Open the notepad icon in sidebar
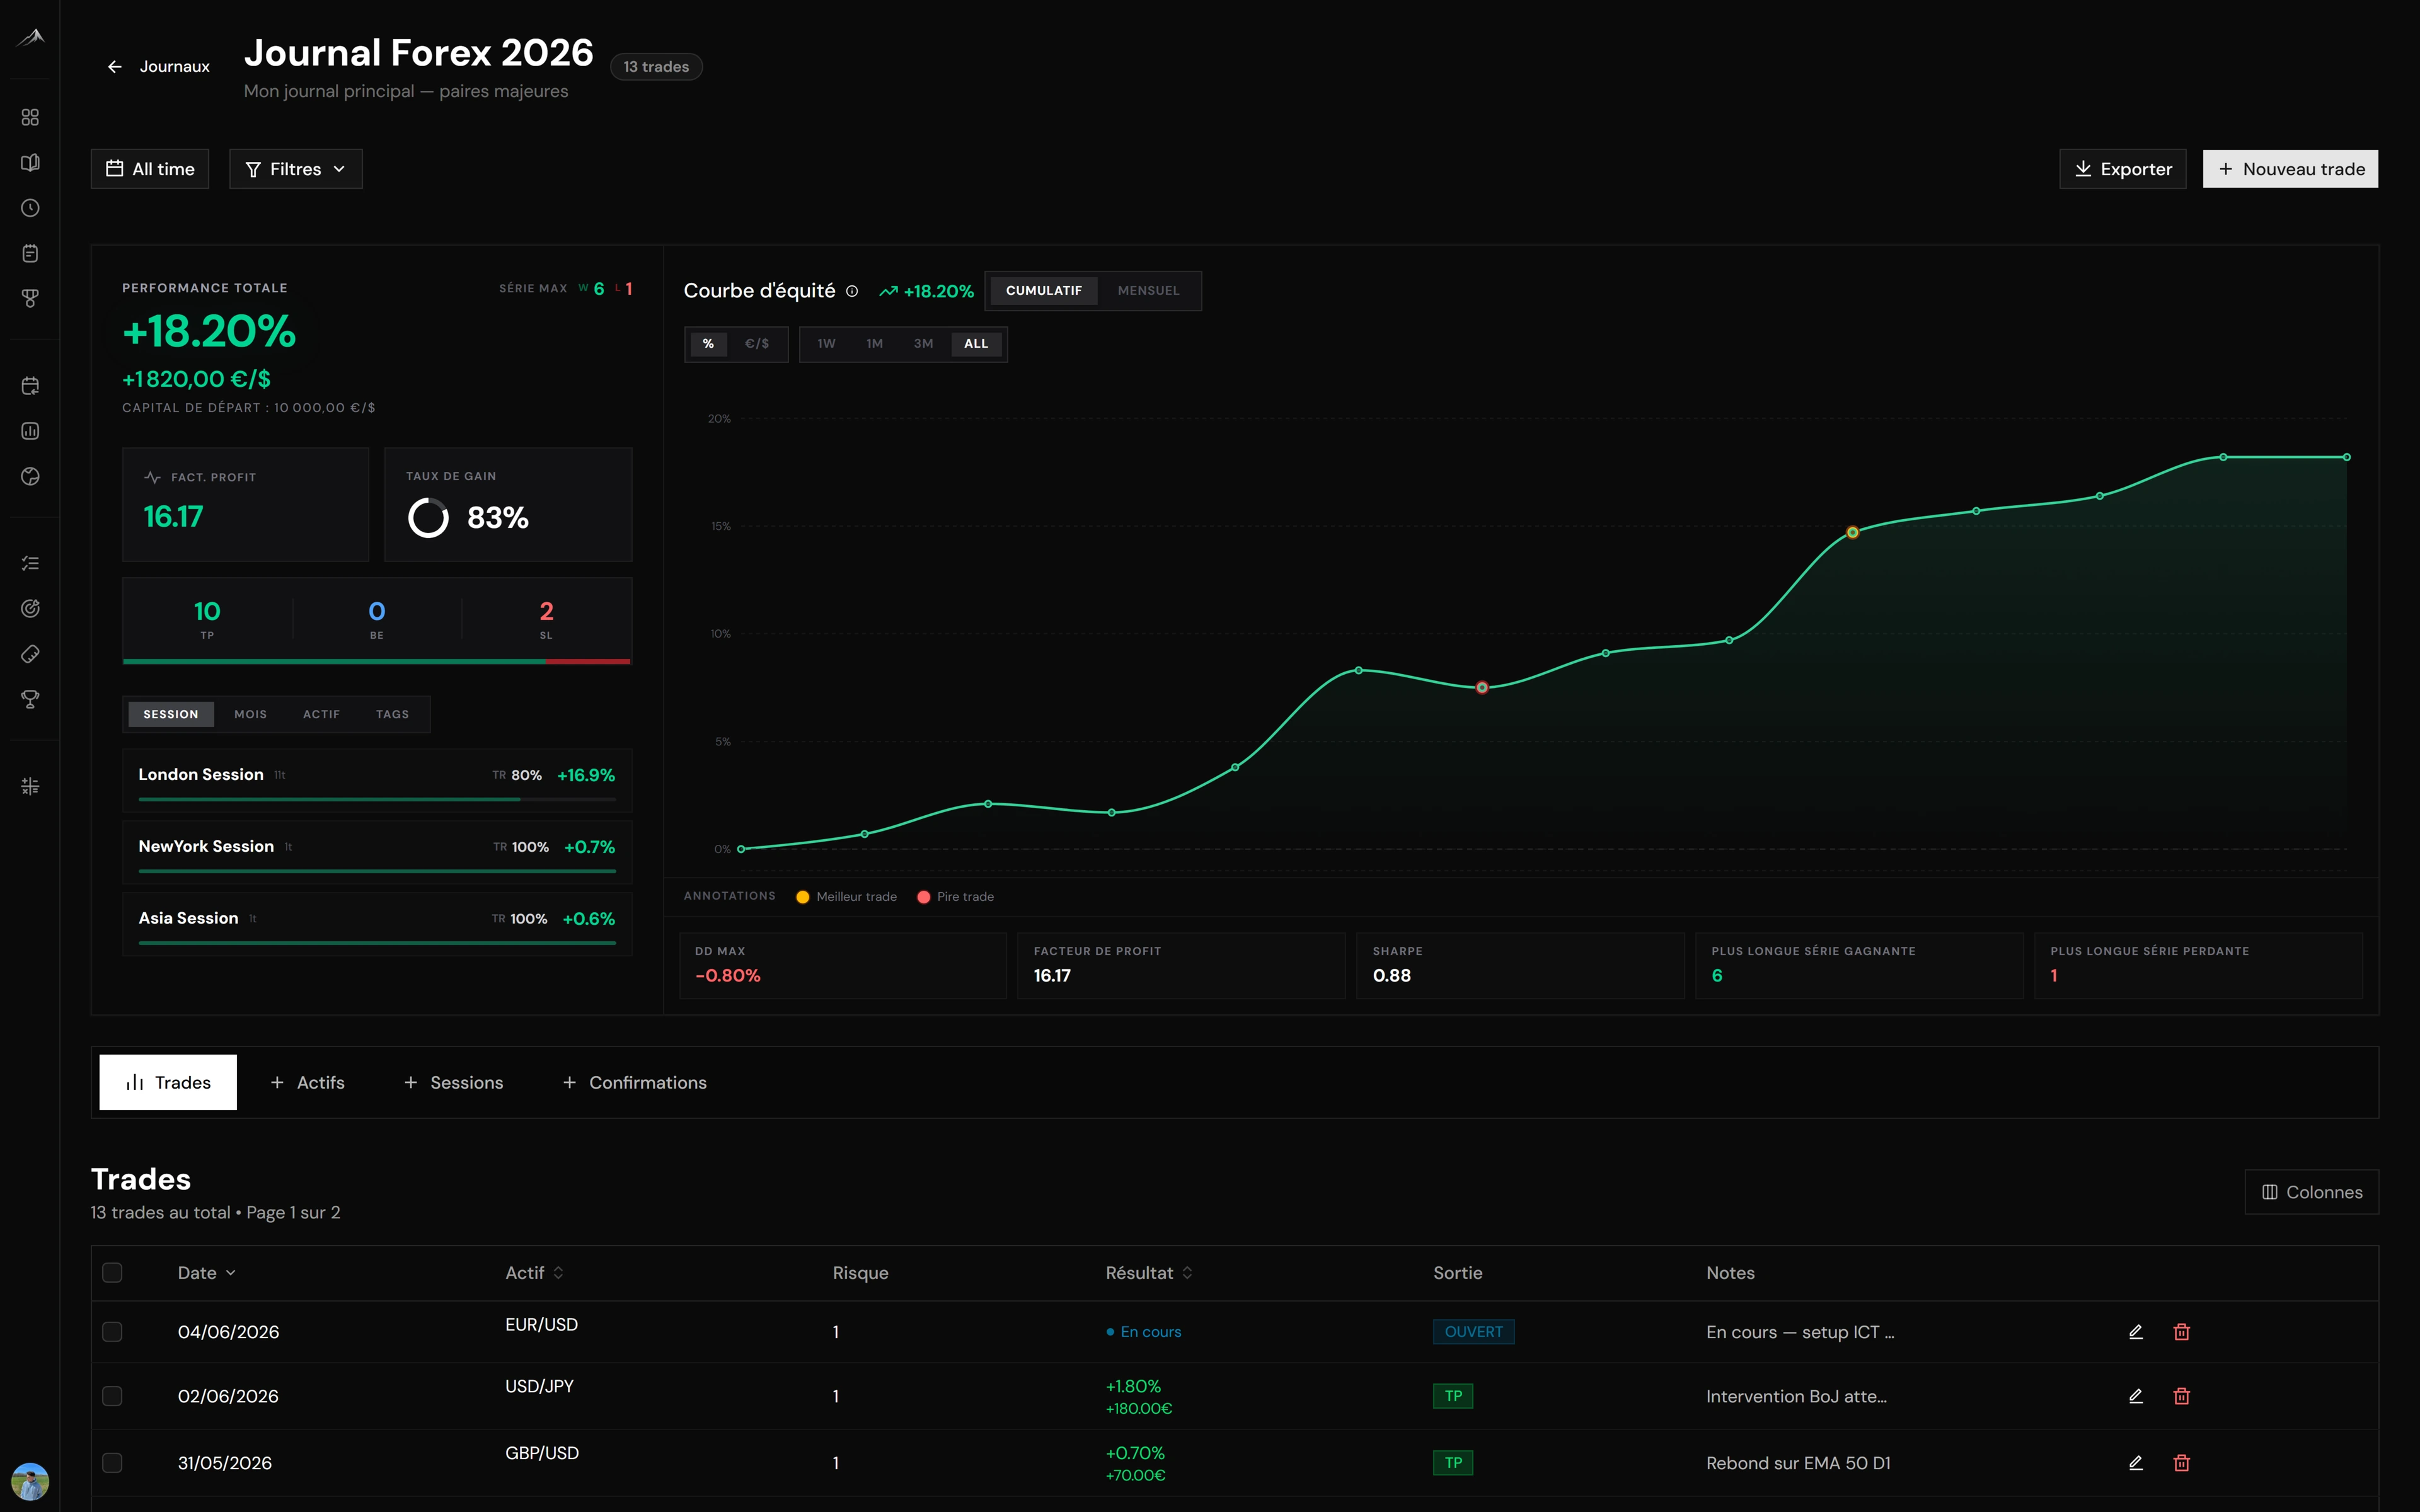Screen dimensions: 2420x1512 tap(30, 253)
